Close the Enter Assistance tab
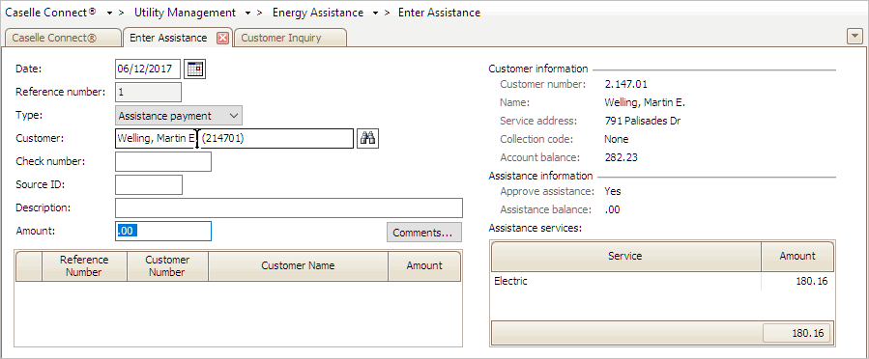 (222, 39)
